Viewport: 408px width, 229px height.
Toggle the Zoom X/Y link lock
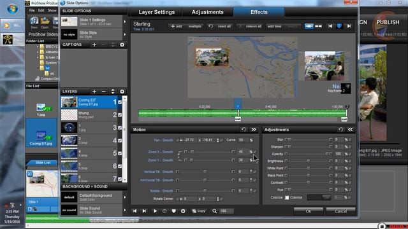click(x=180, y=156)
